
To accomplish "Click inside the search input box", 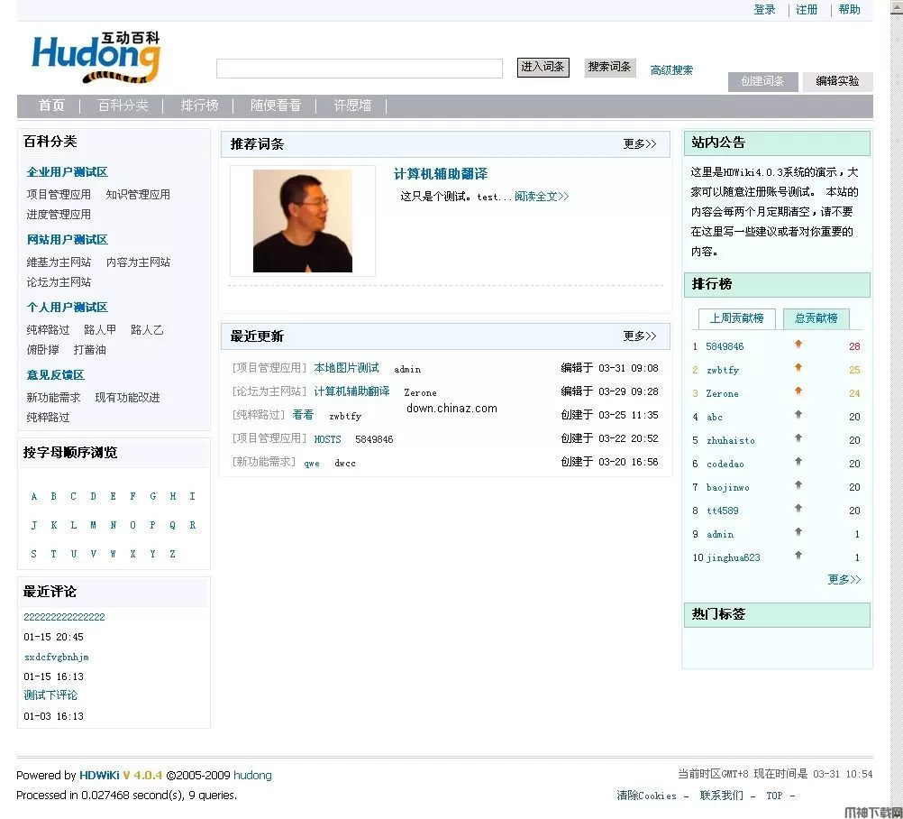I will point(359,68).
